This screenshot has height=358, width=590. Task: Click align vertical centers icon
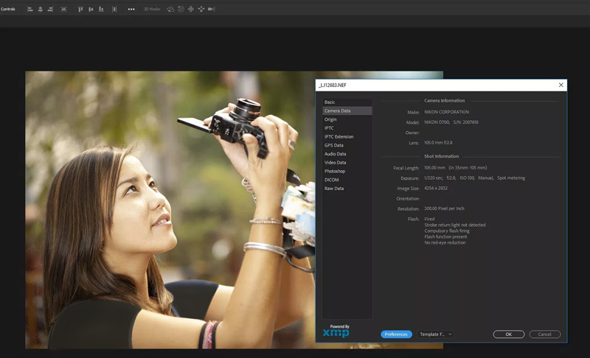[91, 10]
